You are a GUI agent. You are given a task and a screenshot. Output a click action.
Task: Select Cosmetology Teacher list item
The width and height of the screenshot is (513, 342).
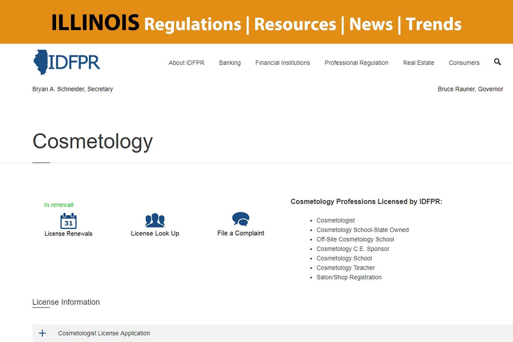click(x=345, y=268)
